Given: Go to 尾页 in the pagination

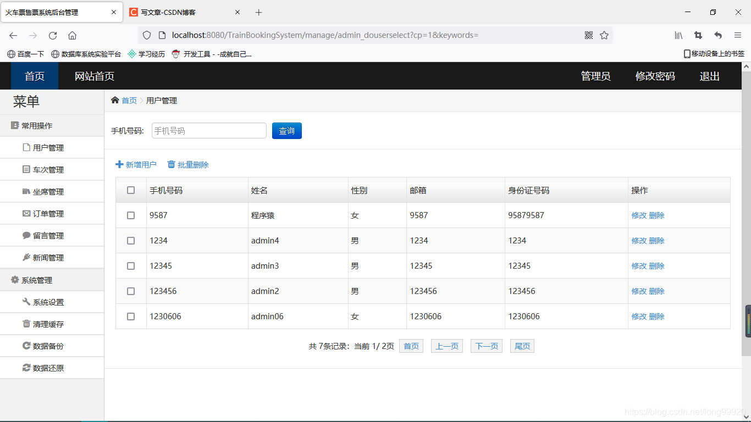Looking at the screenshot, I should coord(522,346).
